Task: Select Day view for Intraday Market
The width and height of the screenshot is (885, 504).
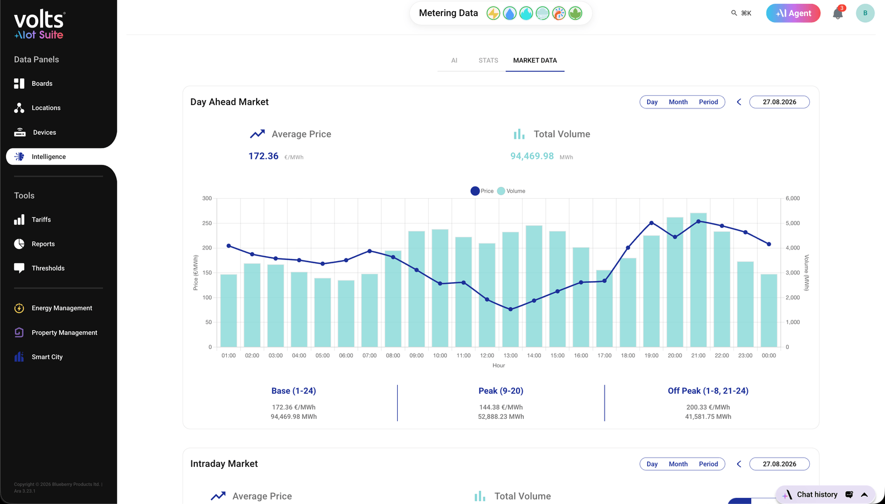Action: [652, 464]
